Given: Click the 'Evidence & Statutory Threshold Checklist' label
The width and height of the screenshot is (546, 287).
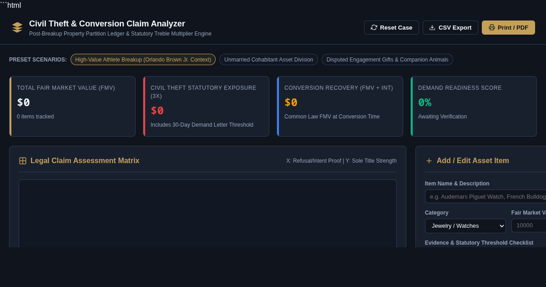Looking at the screenshot, I should pyautogui.click(x=479, y=243).
